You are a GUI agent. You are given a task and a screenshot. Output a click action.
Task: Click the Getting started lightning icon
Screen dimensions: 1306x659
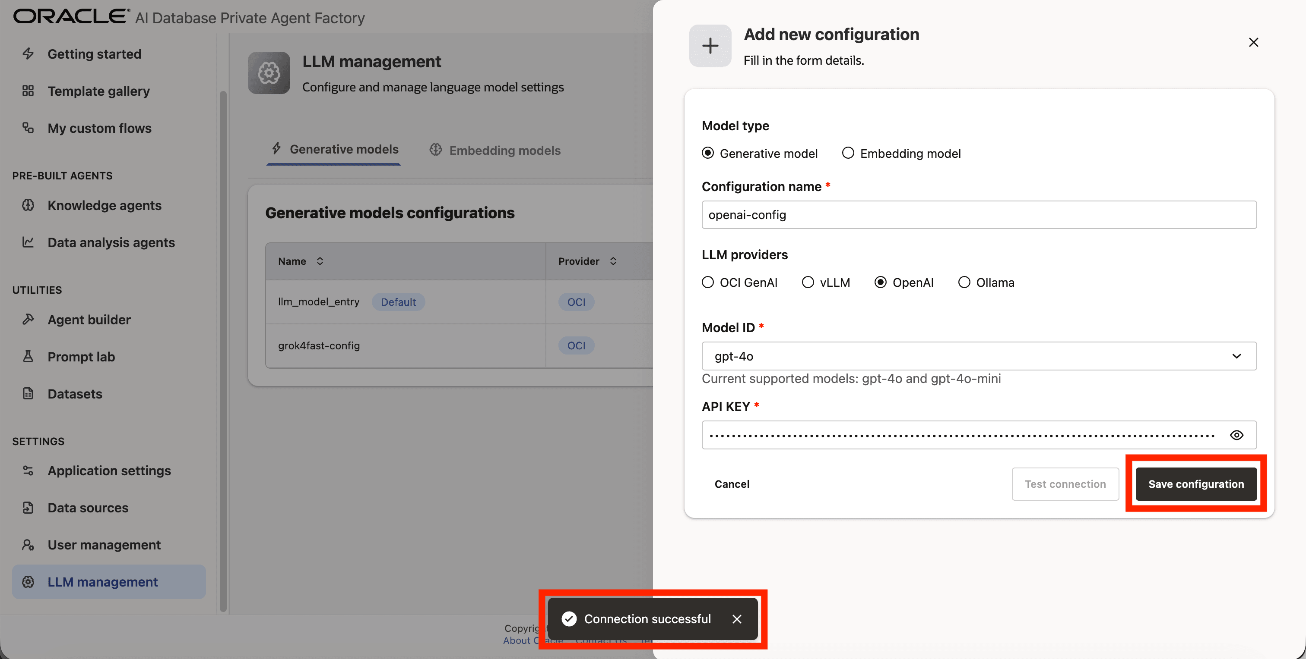point(28,53)
